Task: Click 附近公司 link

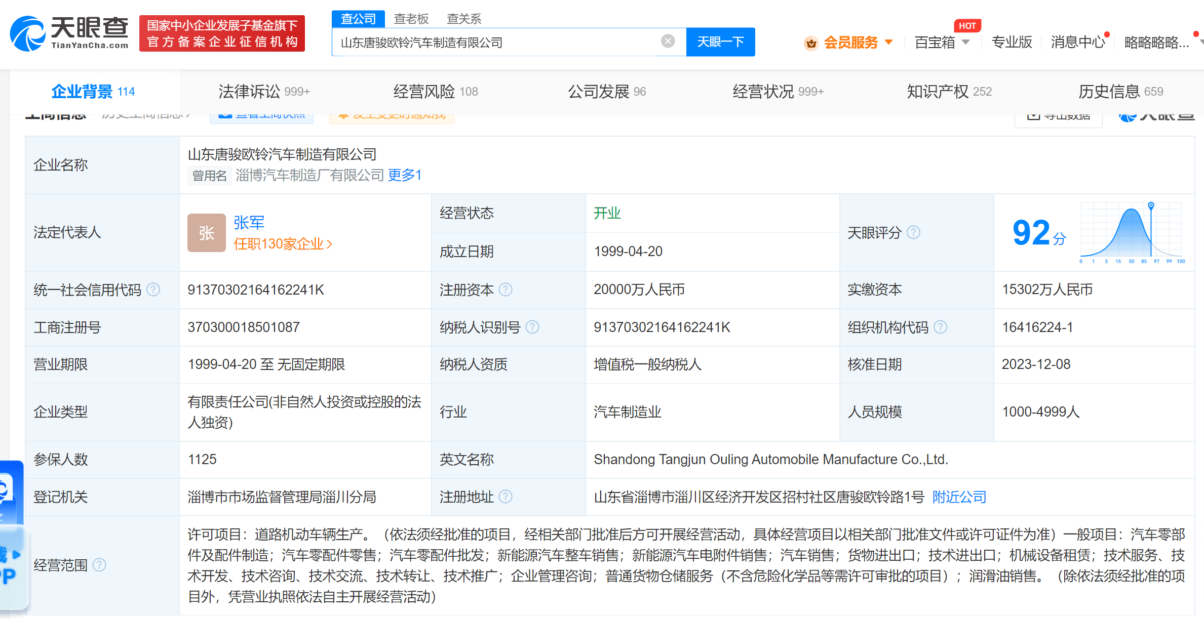Action: 959,497
